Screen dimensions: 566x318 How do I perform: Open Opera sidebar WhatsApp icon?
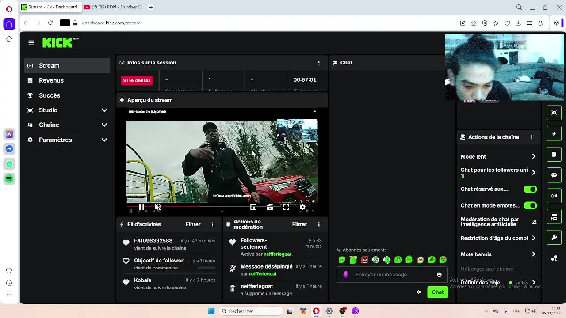click(x=9, y=164)
